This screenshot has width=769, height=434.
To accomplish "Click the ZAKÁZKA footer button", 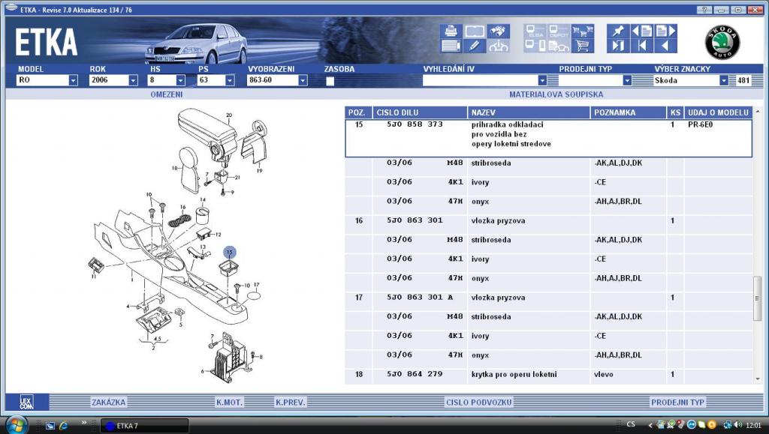I will tap(109, 403).
